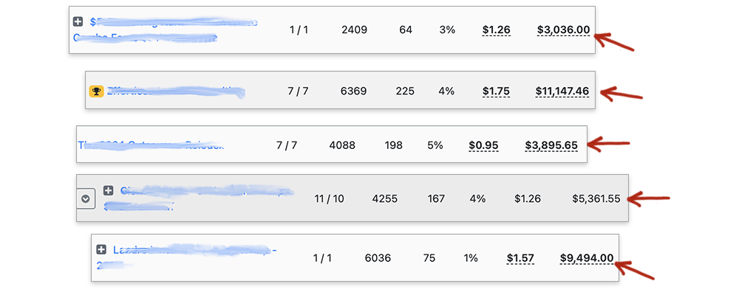This screenshot has width=739, height=295.
Task: Click the underlined $9,494.00 revenue value
Action: [x=587, y=258]
